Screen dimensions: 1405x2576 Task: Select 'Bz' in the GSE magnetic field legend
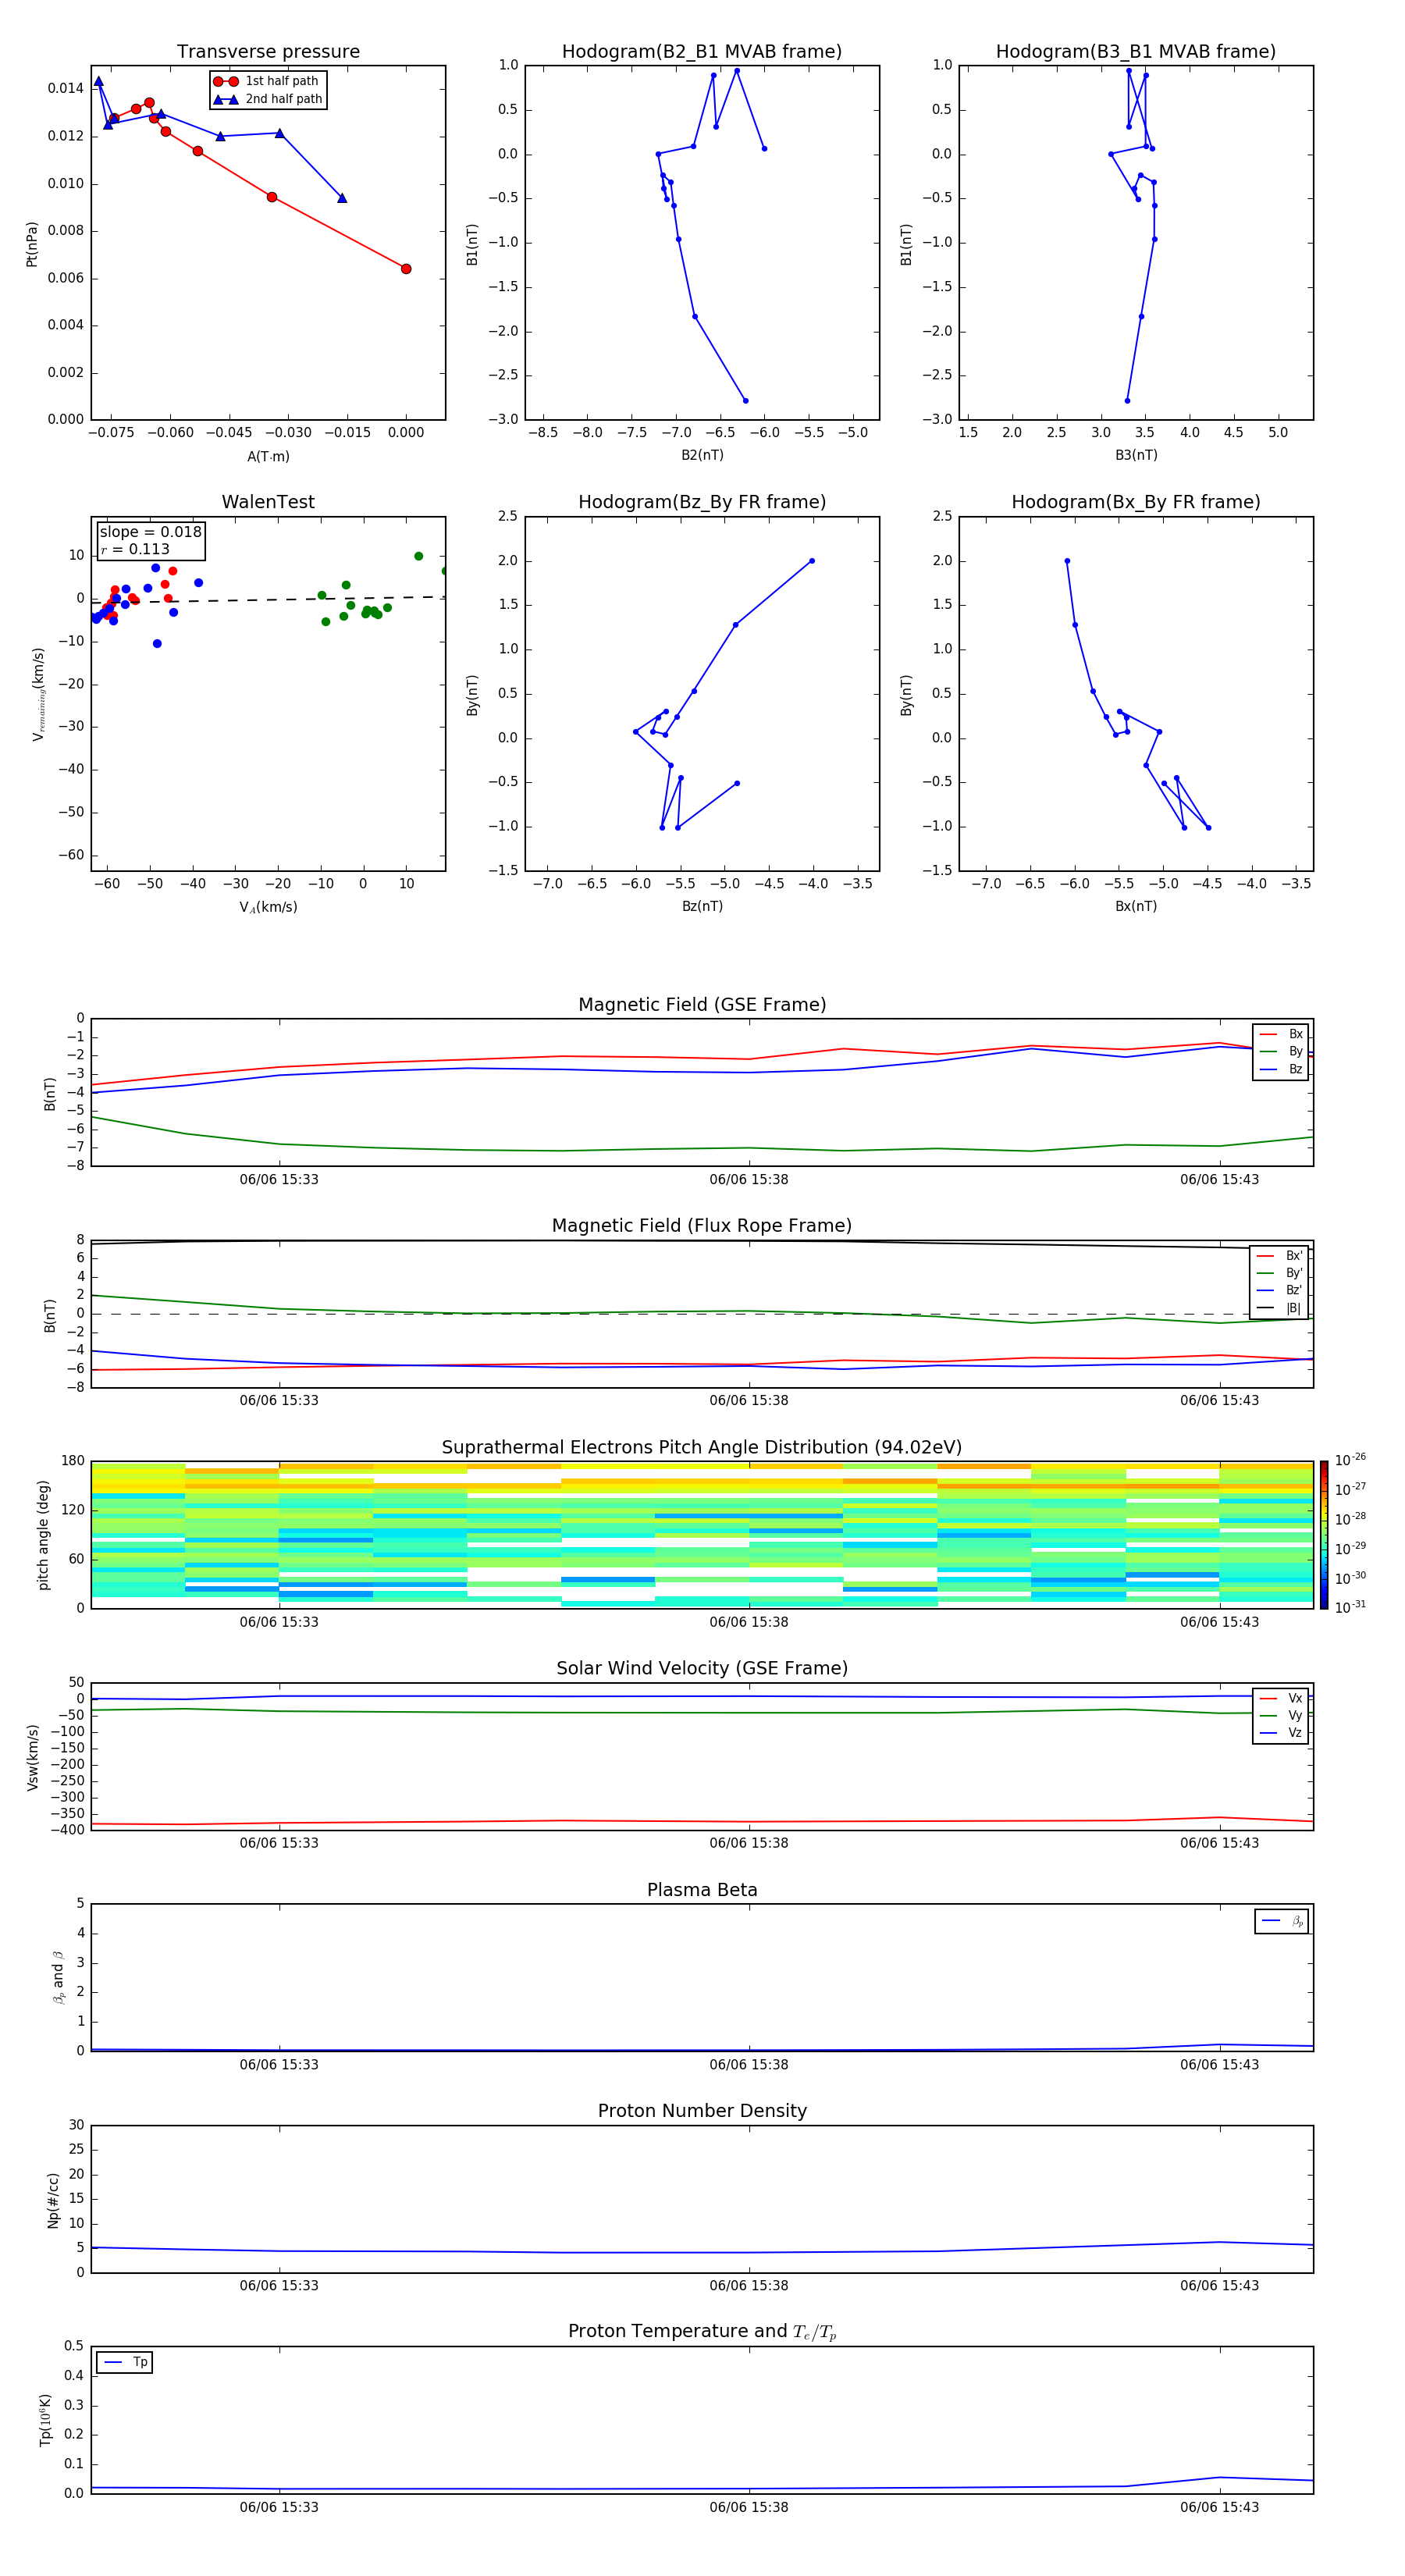point(1282,1069)
